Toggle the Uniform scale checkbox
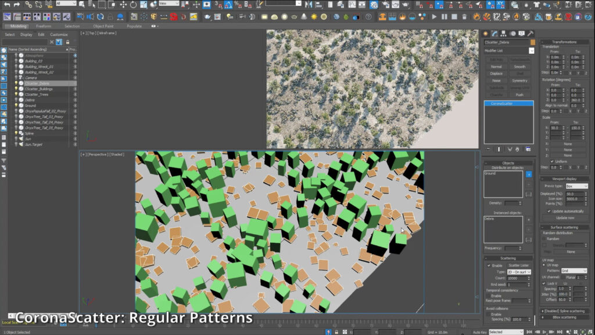595x335 pixels. pos(552,161)
